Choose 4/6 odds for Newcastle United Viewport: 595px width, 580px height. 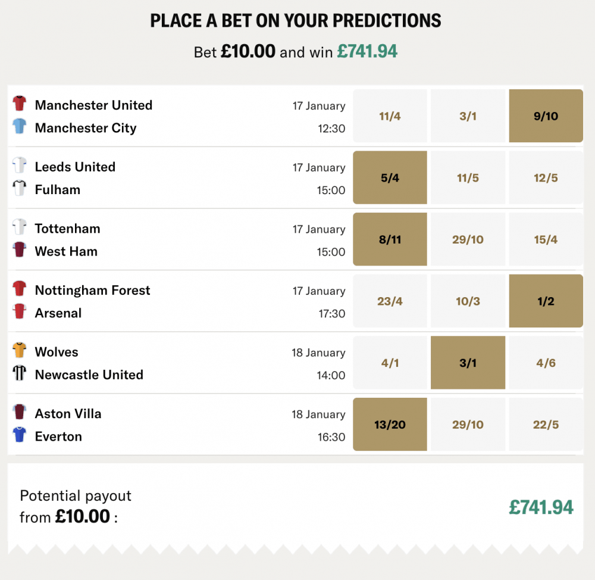[x=545, y=362]
